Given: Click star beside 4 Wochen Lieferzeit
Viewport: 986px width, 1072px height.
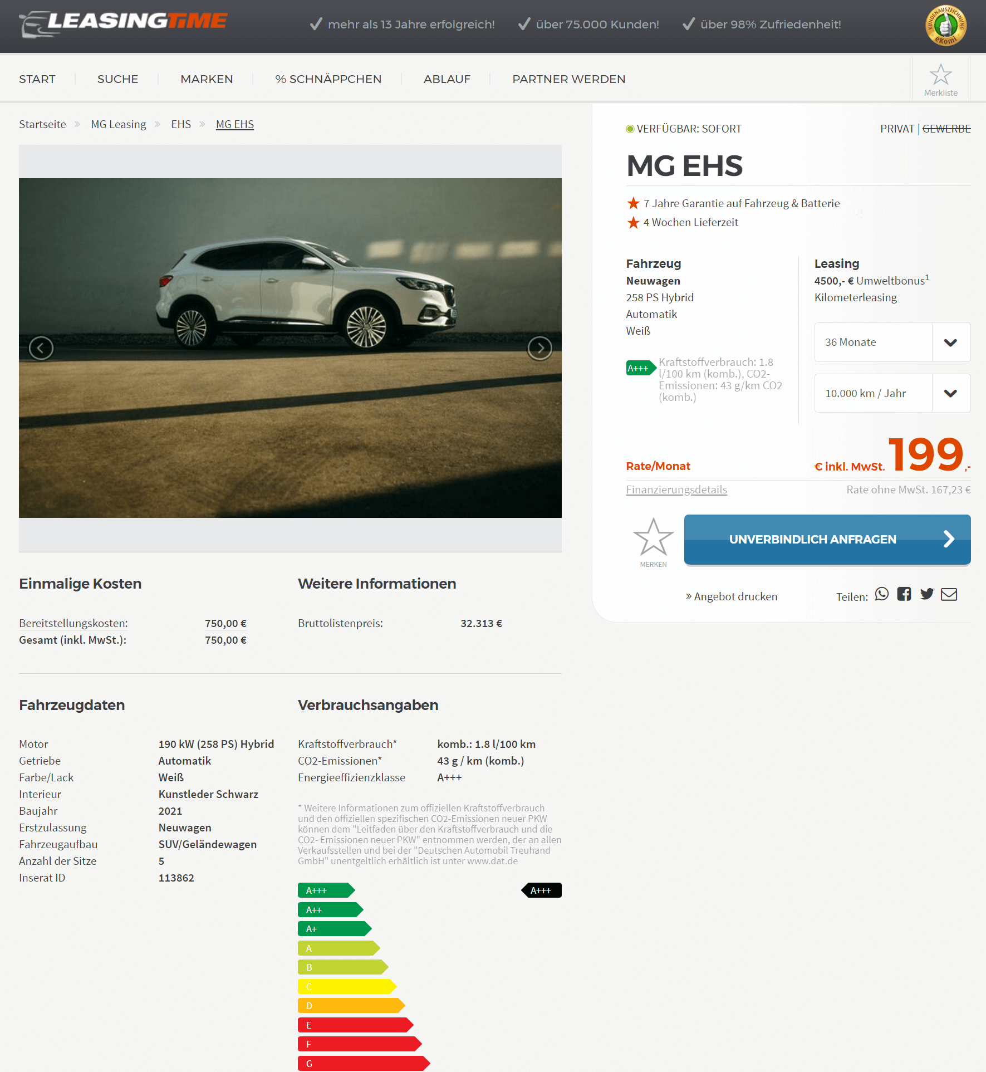Looking at the screenshot, I should click(633, 223).
